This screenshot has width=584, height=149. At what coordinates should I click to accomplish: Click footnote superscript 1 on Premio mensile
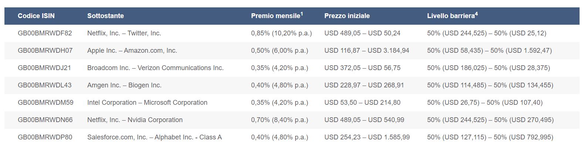(x=301, y=14)
